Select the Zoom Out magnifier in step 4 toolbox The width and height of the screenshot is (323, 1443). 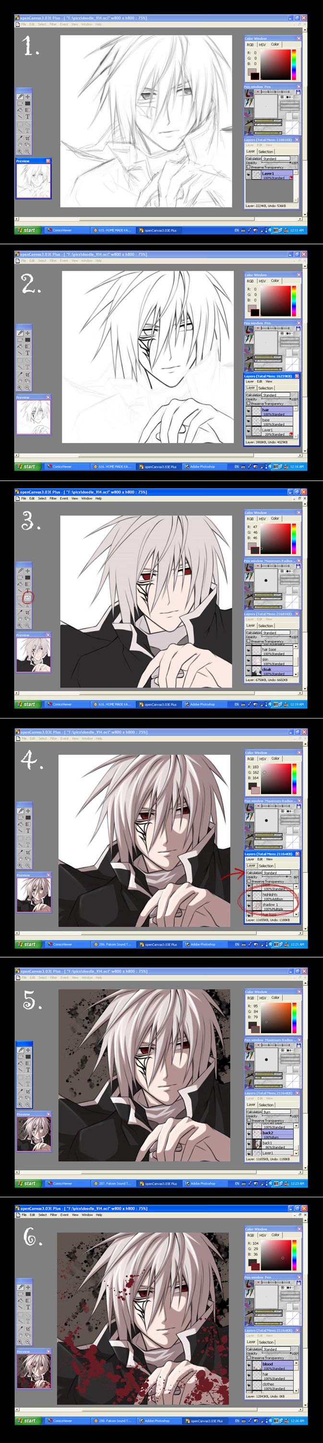coord(28,865)
